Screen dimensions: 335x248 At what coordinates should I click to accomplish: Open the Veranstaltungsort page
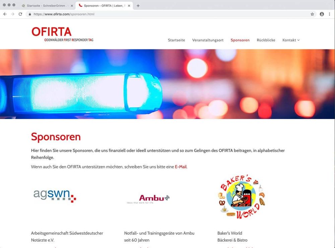[208, 40]
